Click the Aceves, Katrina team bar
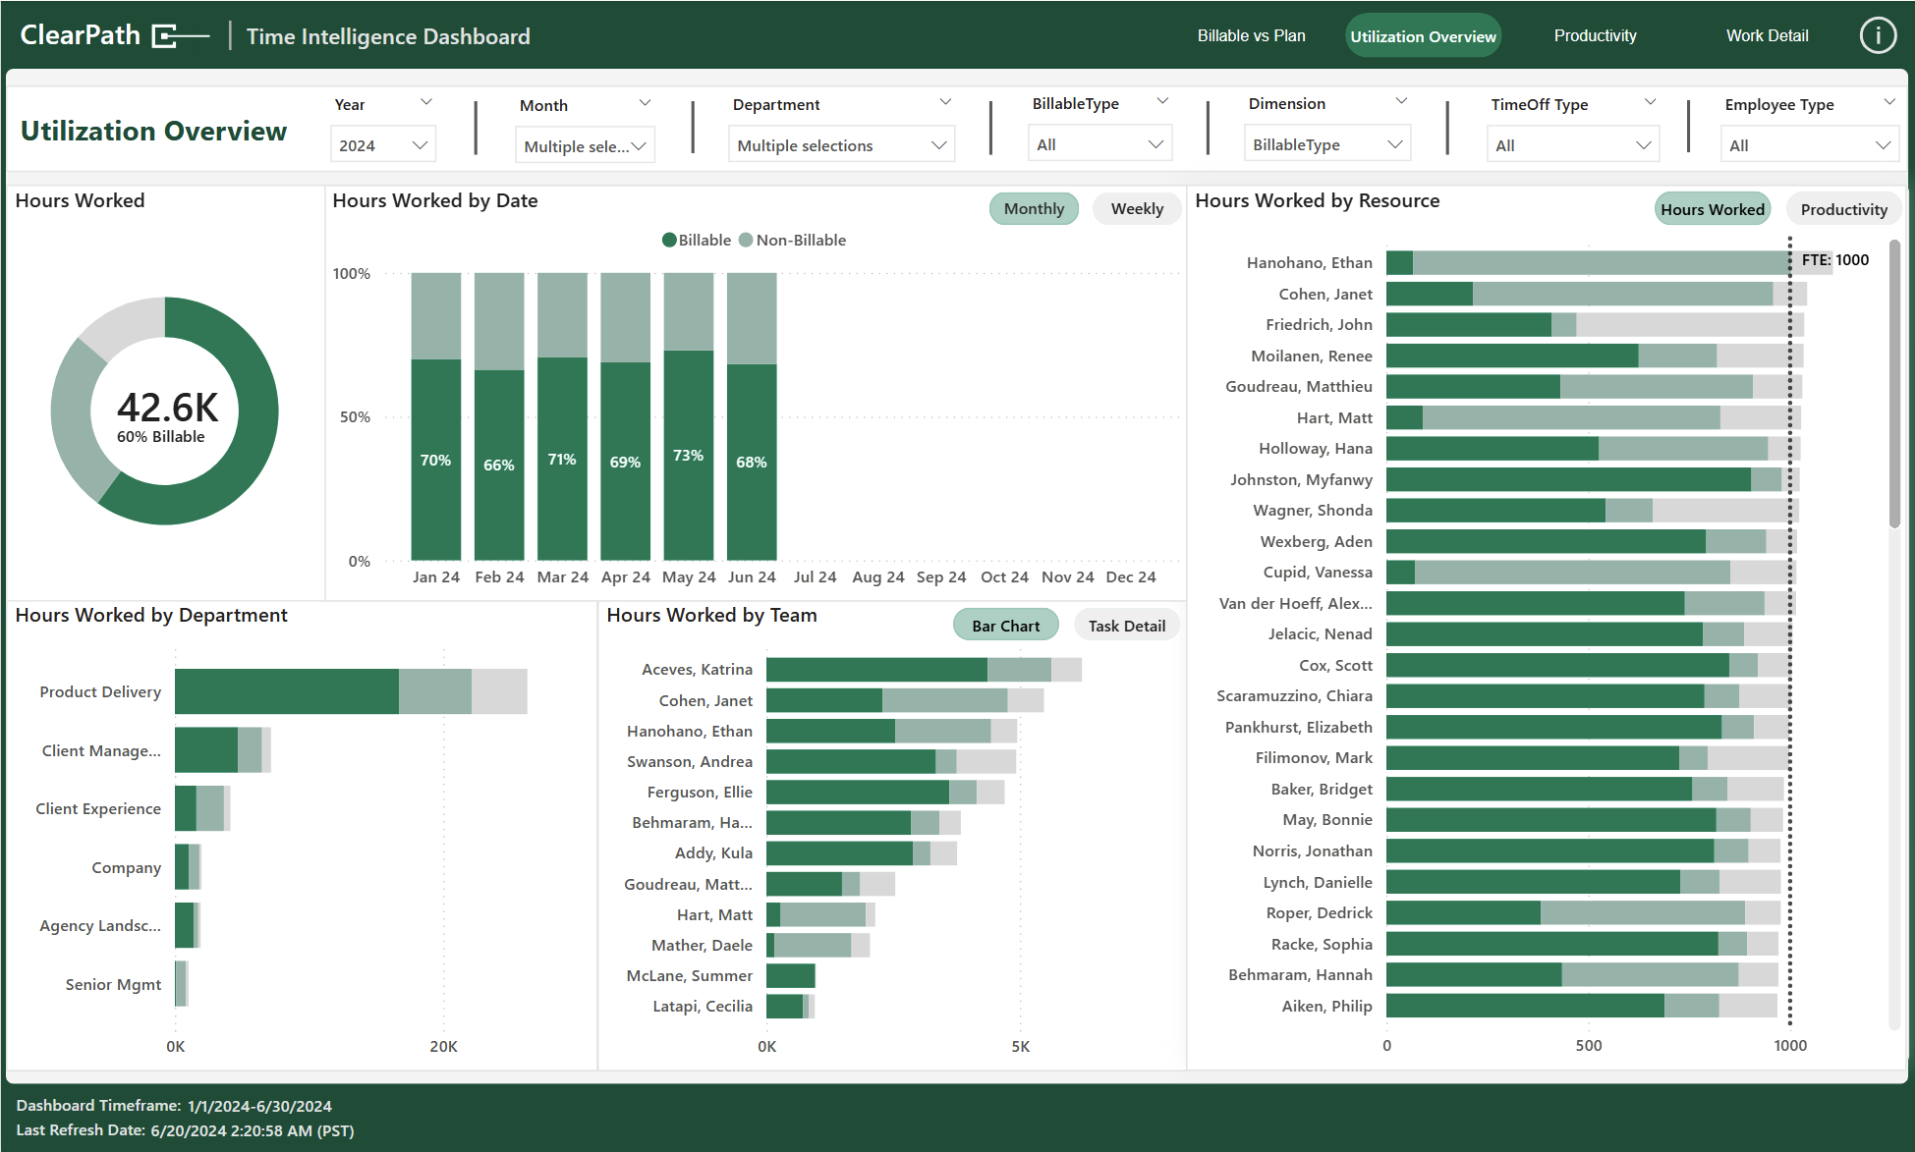The height and width of the screenshot is (1152, 1915). pyautogui.click(x=924, y=670)
